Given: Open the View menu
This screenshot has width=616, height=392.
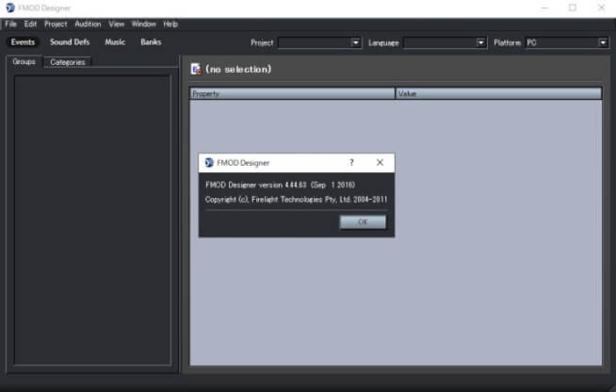Looking at the screenshot, I should 116,24.
